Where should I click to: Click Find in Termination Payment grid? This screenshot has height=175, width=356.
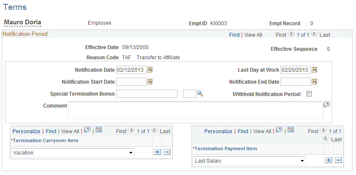coord(243,131)
